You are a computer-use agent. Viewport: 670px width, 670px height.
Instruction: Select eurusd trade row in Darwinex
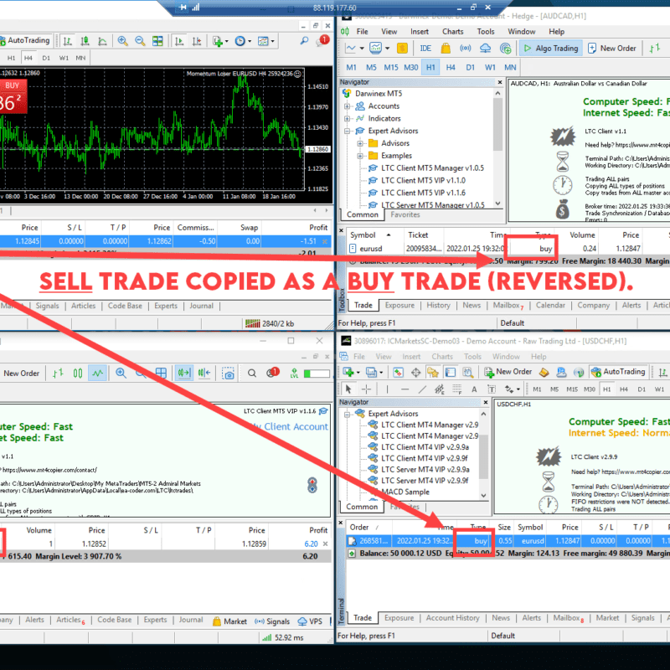click(508, 248)
